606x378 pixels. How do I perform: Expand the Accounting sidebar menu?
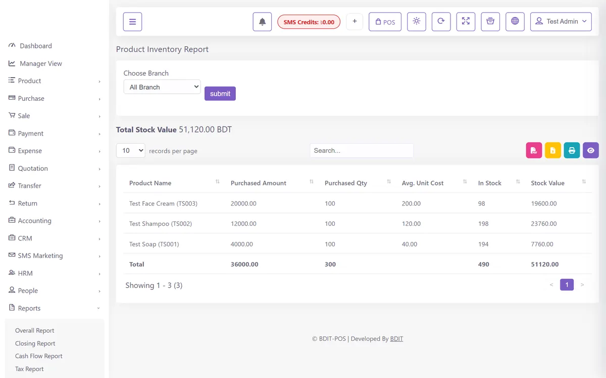[x=55, y=220]
